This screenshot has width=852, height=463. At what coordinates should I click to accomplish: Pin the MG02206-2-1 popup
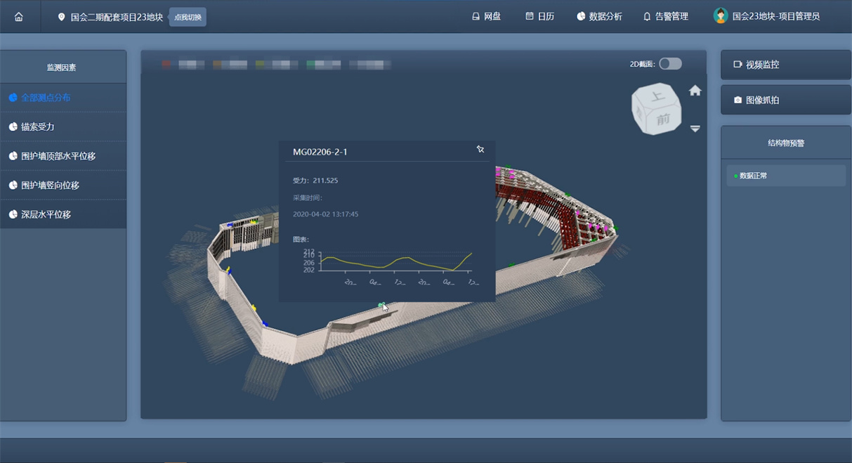pyautogui.click(x=480, y=150)
